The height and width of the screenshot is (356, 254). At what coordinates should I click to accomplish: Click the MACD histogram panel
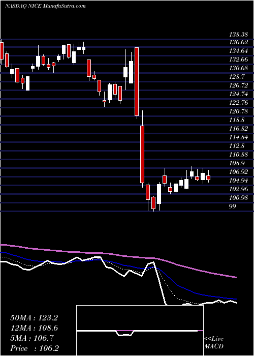(x=140, y=331)
